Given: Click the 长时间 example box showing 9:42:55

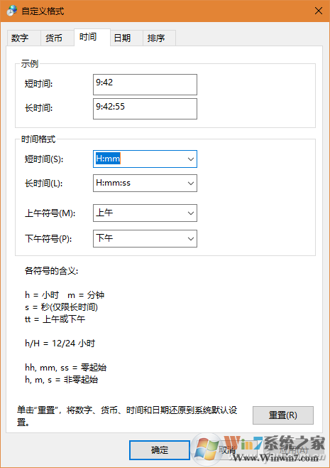Looking at the screenshot, I should [145, 109].
